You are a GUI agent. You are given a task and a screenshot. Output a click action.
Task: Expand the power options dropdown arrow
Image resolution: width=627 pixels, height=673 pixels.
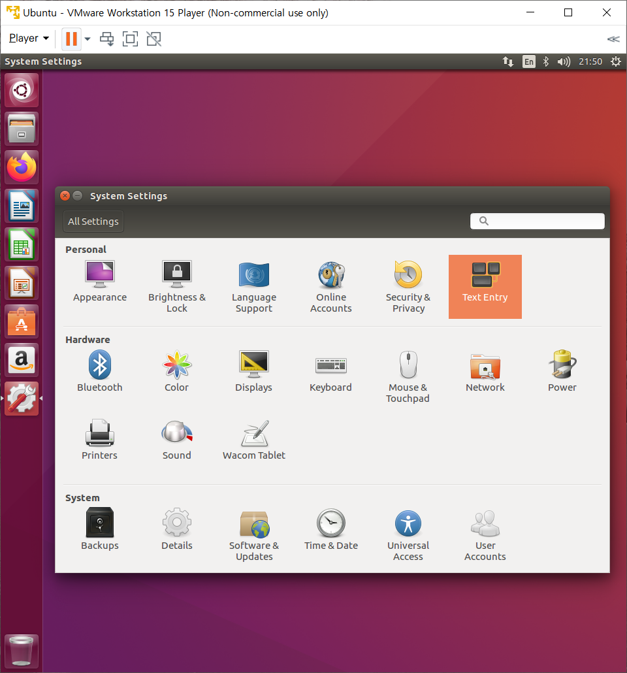(88, 39)
